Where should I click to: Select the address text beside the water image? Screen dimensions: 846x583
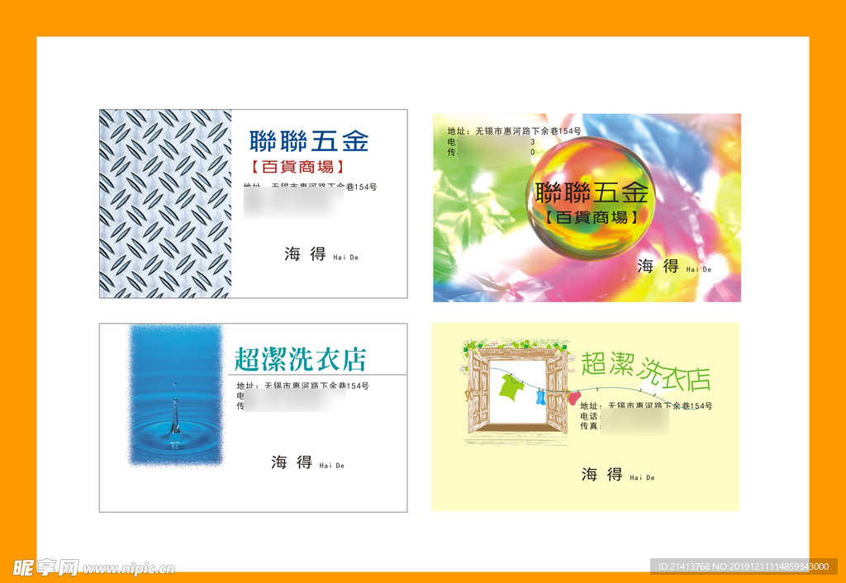(x=302, y=386)
